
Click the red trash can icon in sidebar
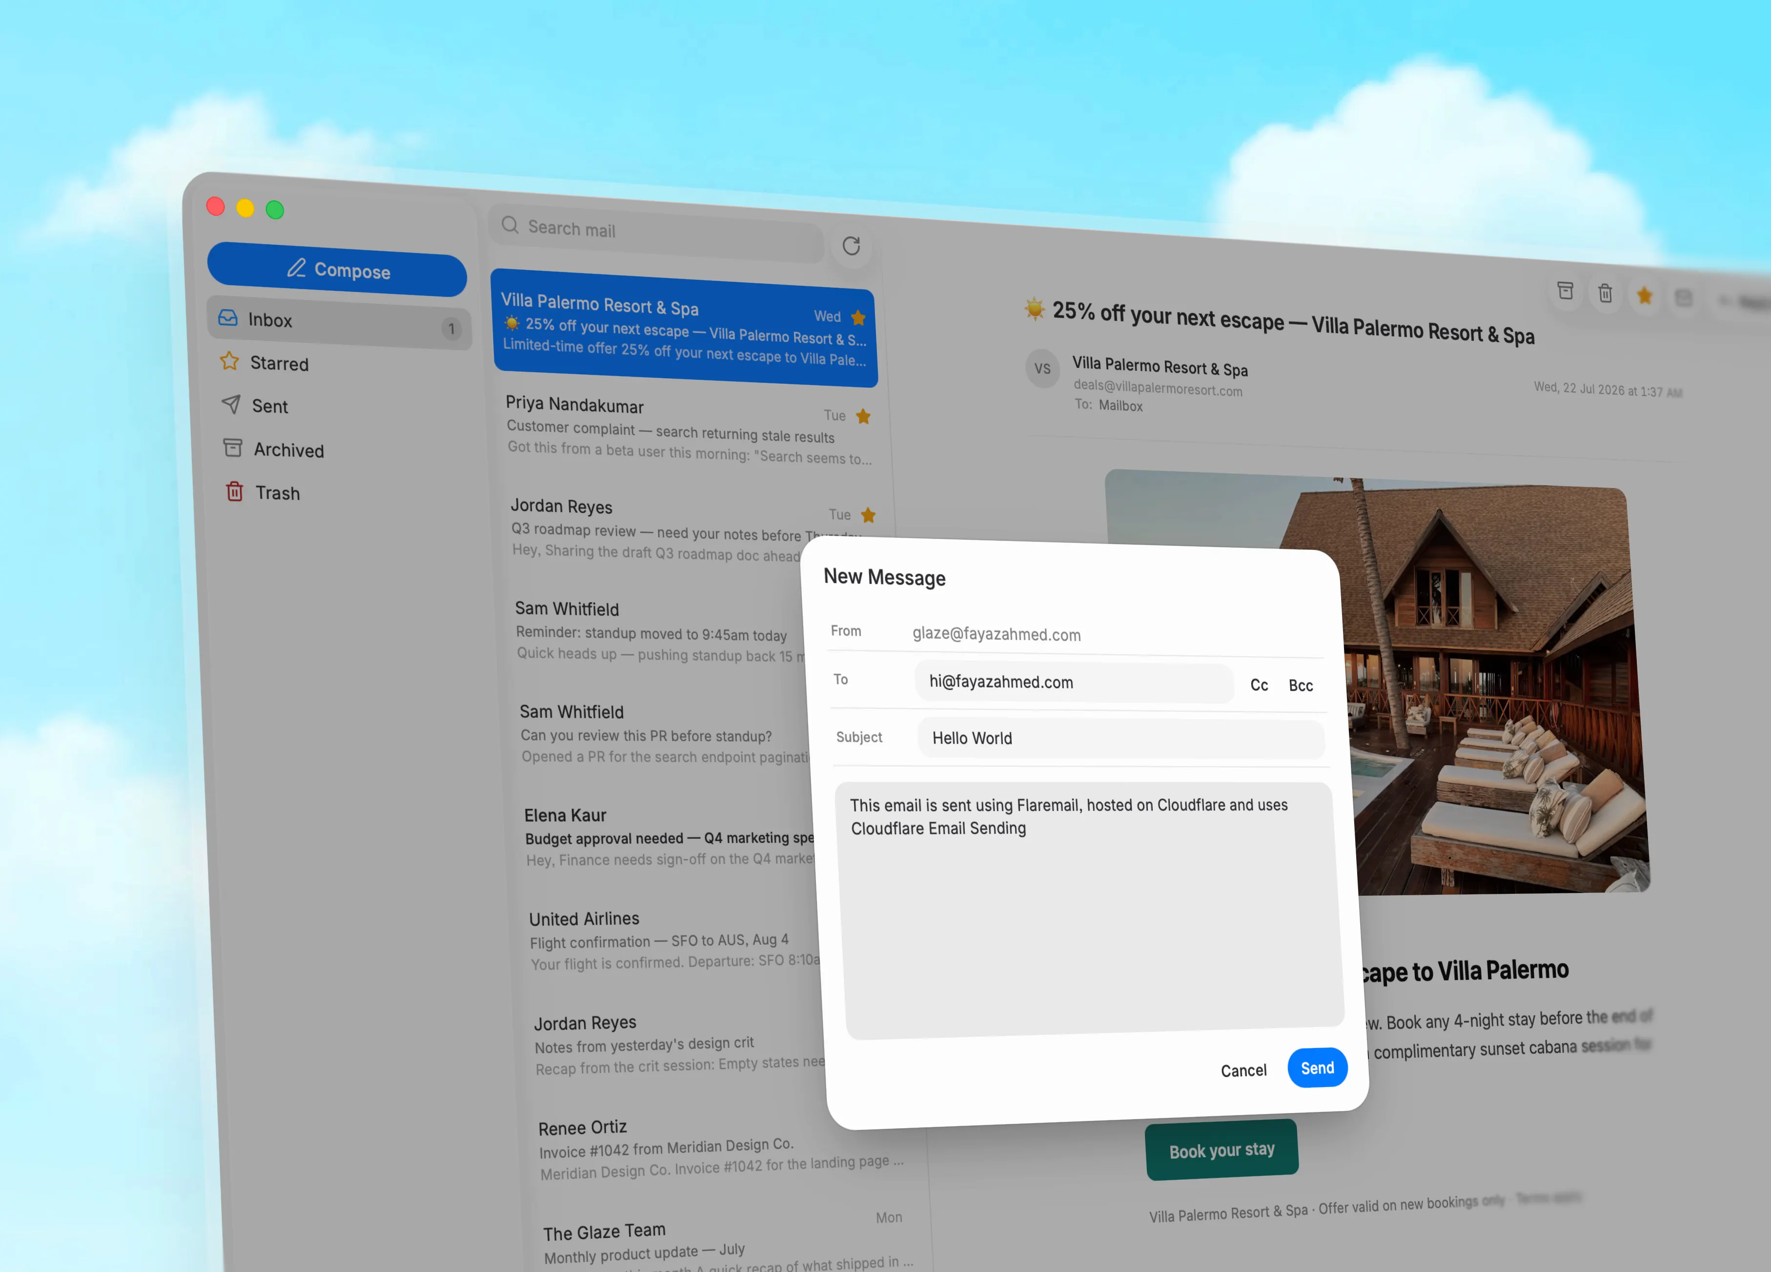tap(234, 491)
